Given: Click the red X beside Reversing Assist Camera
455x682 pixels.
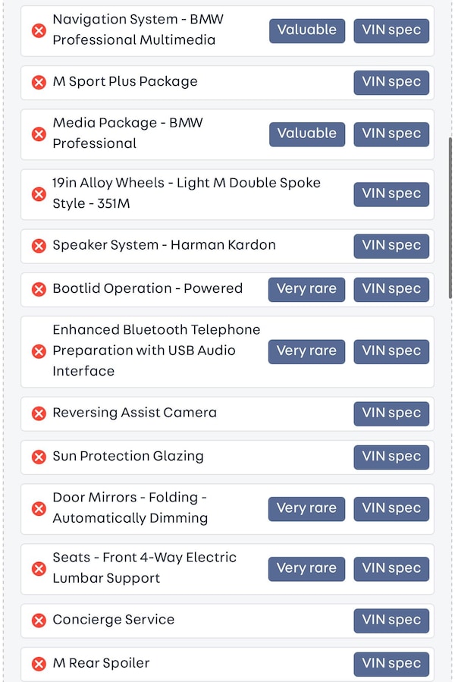Looking at the screenshot, I should click(39, 413).
